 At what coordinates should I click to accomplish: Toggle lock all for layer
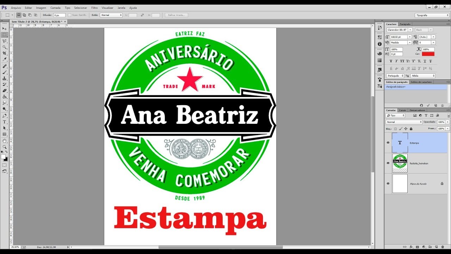point(411,129)
